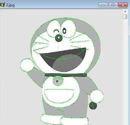Click the lowered round hand

tap(97, 96)
